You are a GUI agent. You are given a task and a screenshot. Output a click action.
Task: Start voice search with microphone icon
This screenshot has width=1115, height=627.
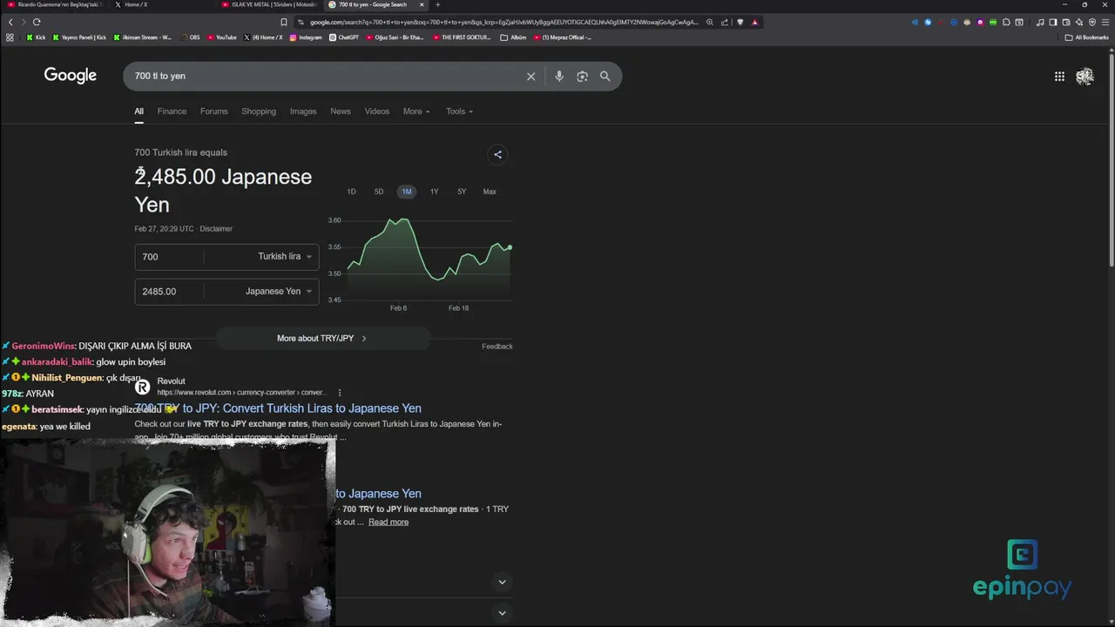pyautogui.click(x=559, y=76)
